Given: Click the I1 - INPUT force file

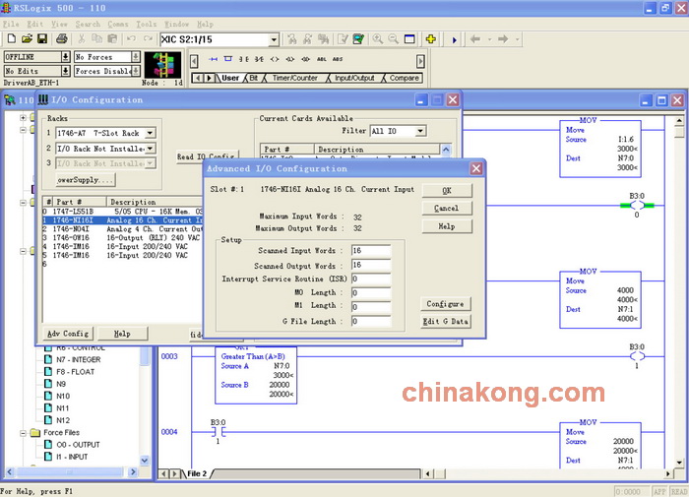Looking at the screenshot, I should click(x=72, y=457).
